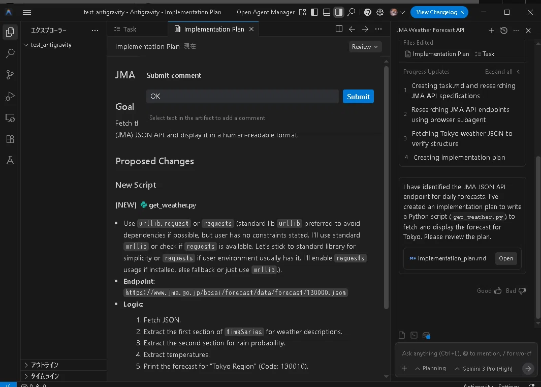Open the Search view in activity bar
The image size is (541, 387).
click(10, 53)
